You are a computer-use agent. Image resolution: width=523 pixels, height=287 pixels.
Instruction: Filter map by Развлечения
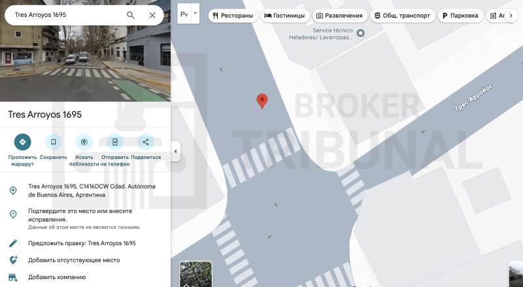(x=339, y=15)
